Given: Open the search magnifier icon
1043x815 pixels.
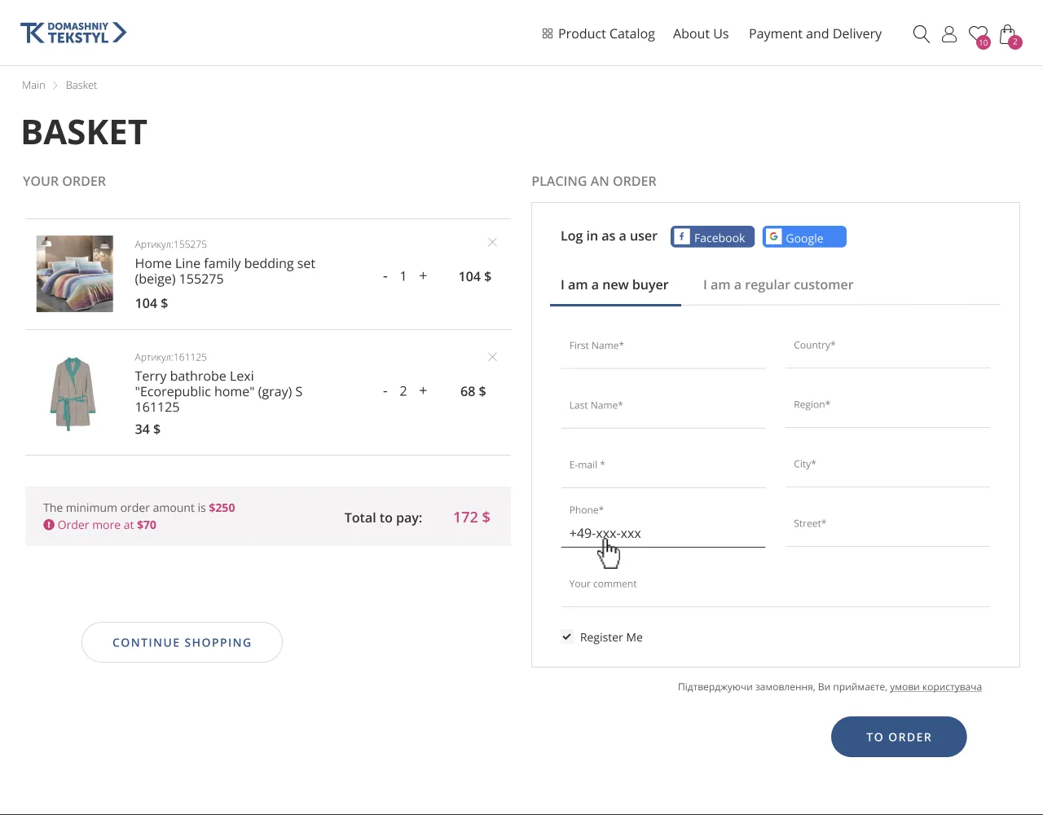Looking at the screenshot, I should tap(922, 34).
